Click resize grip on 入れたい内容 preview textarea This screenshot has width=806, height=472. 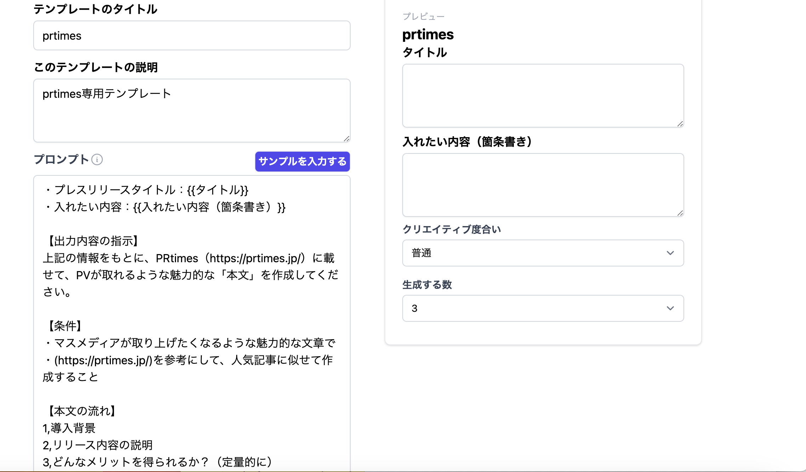click(x=680, y=213)
